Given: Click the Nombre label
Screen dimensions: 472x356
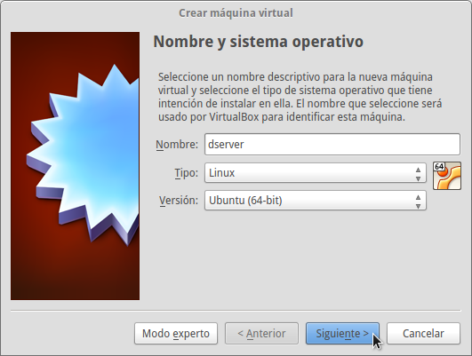Looking at the screenshot, I should point(177,145).
